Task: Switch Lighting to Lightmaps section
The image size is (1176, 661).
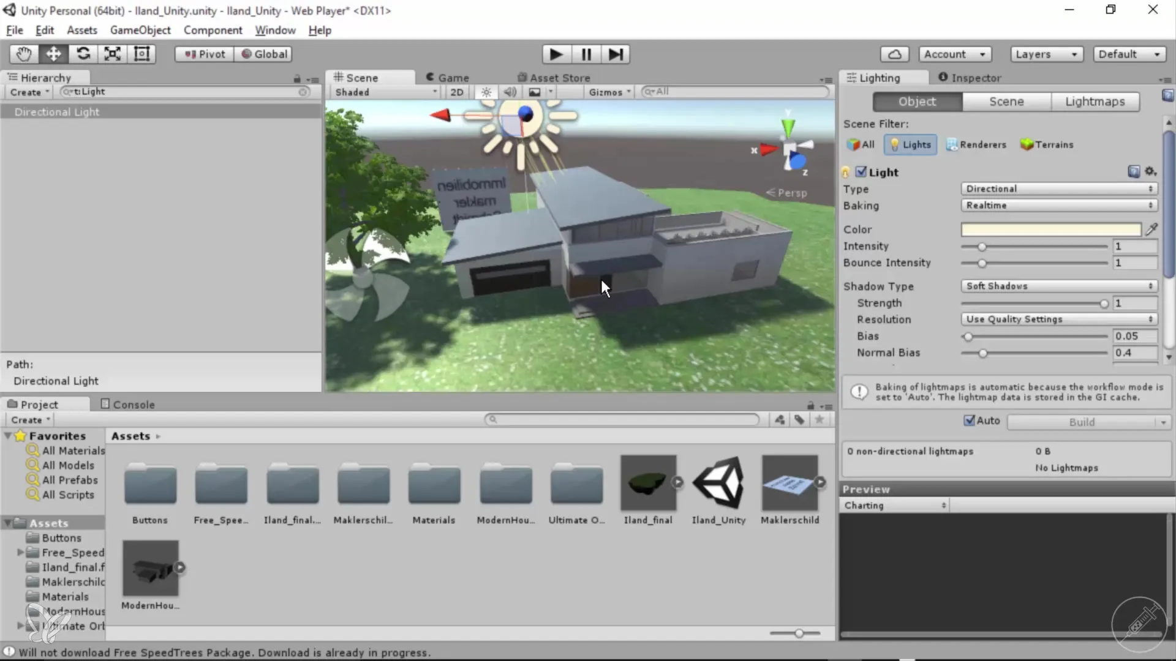Action: point(1095,102)
